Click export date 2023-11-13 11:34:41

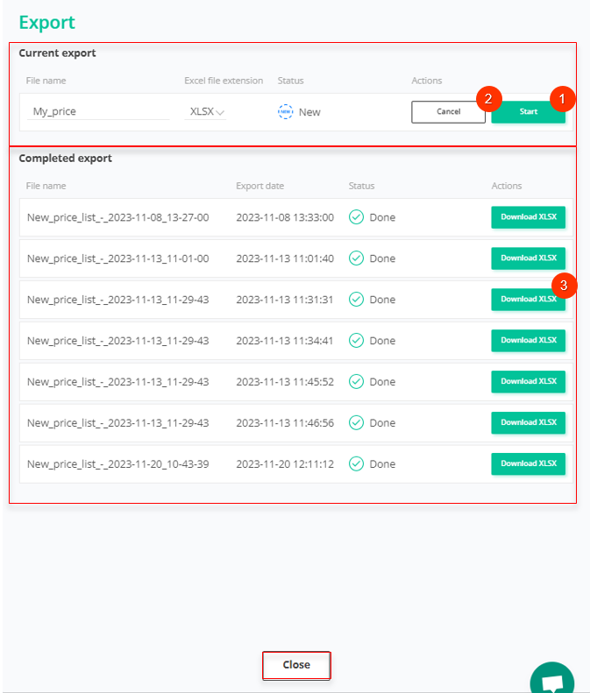coord(284,341)
